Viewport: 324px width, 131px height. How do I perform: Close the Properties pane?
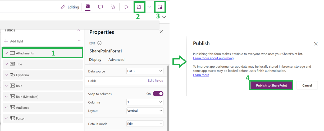[x=161, y=32]
